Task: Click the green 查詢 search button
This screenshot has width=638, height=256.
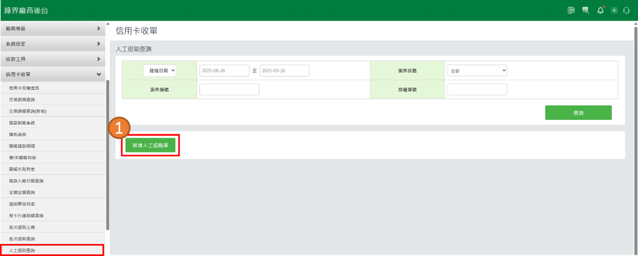Action: coord(578,113)
